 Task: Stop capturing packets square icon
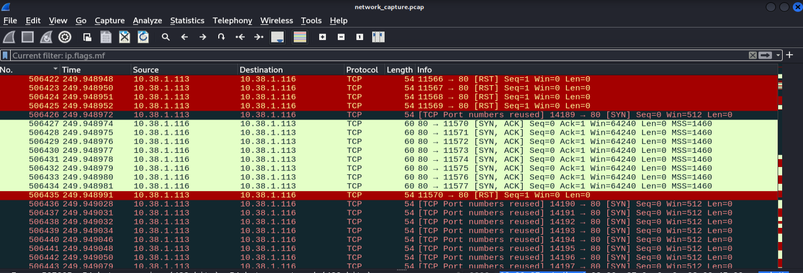(28, 37)
